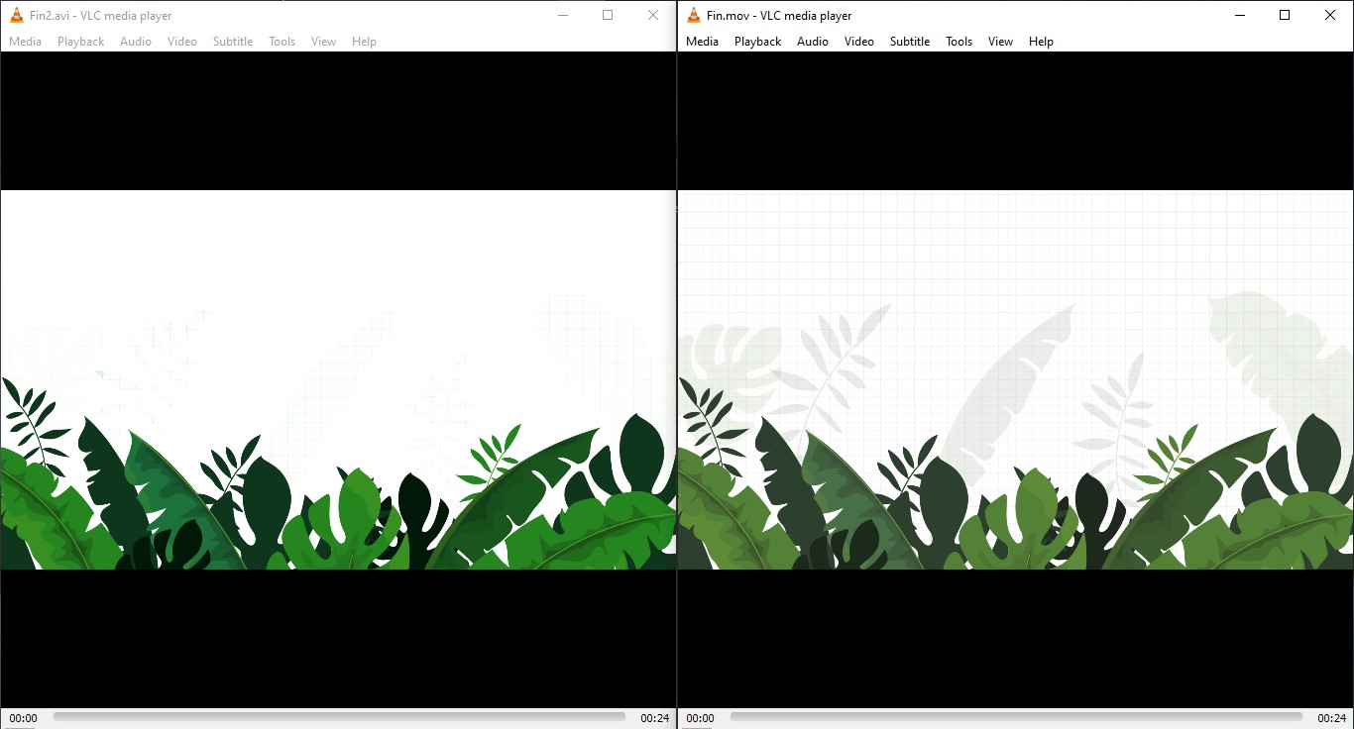This screenshot has height=729, width=1354.
Task: Click the 00:00 elapsed time in Fin2.avi
Action: [x=22, y=717]
